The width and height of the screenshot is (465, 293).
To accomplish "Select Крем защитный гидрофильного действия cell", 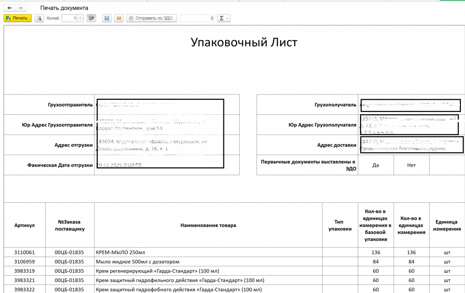I will 208,280.
